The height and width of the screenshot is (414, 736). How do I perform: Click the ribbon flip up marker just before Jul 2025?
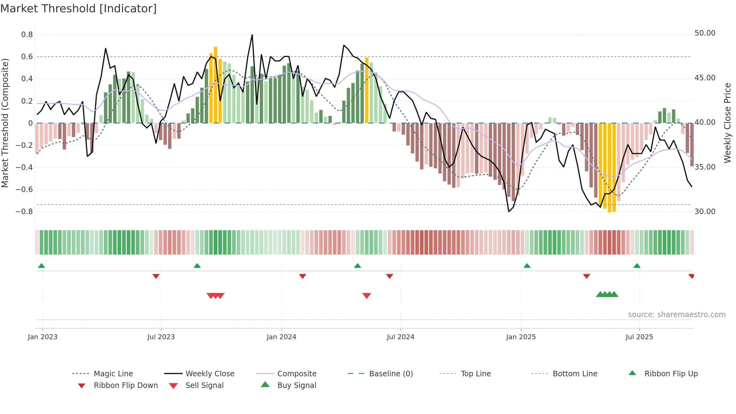pos(637,266)
